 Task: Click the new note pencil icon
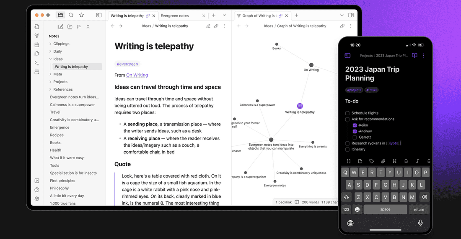point(61,27)
